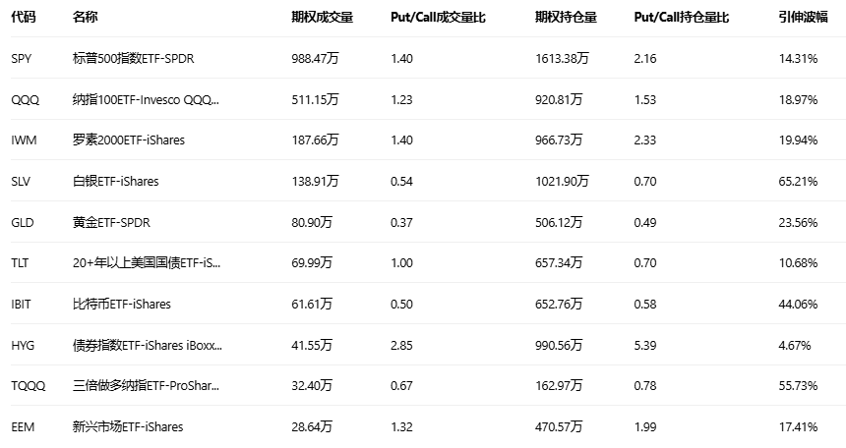Click the 代码 column header

23,18
